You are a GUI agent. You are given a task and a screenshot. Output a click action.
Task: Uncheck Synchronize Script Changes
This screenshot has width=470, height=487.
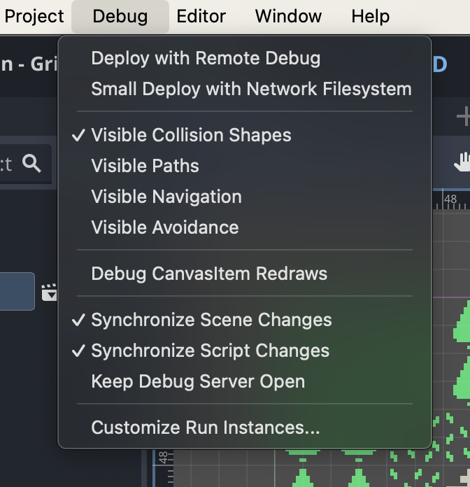pyautogui.click(x=210, y=351)
